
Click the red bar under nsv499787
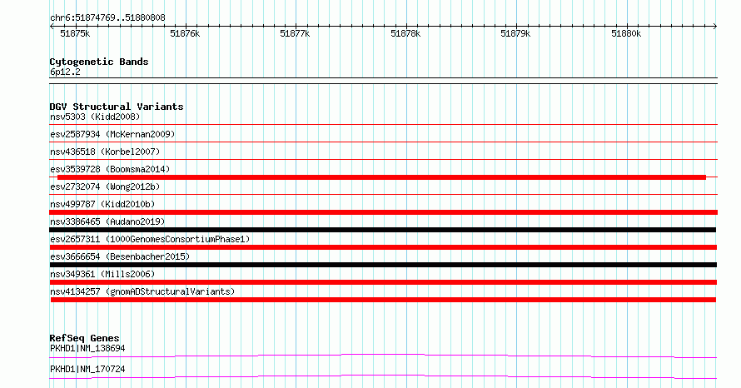click(383, 212)
